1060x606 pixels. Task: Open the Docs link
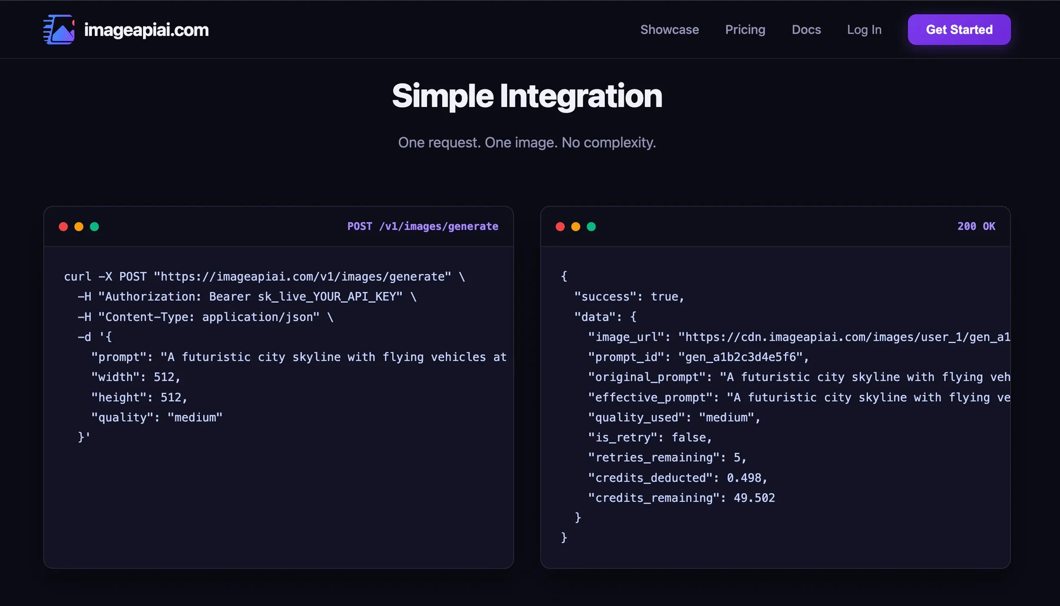click(806, 29)
